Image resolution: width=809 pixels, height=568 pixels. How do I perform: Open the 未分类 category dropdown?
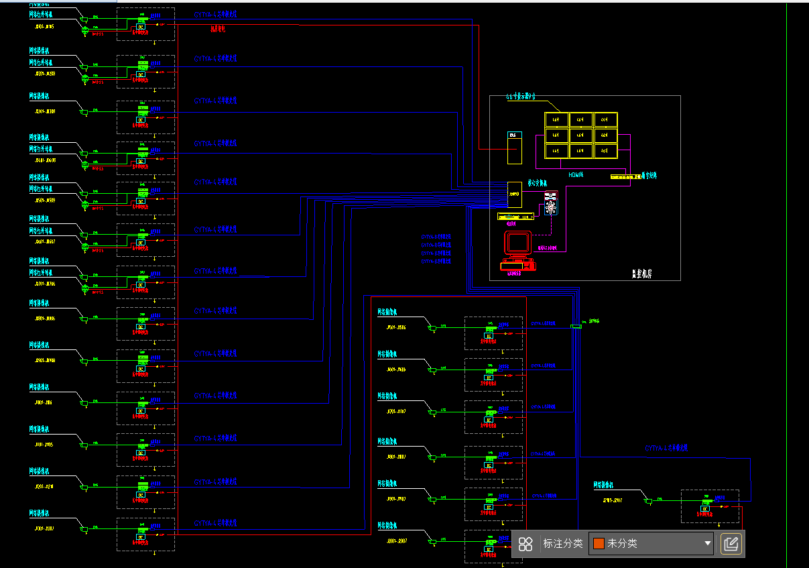click(651, 544)
